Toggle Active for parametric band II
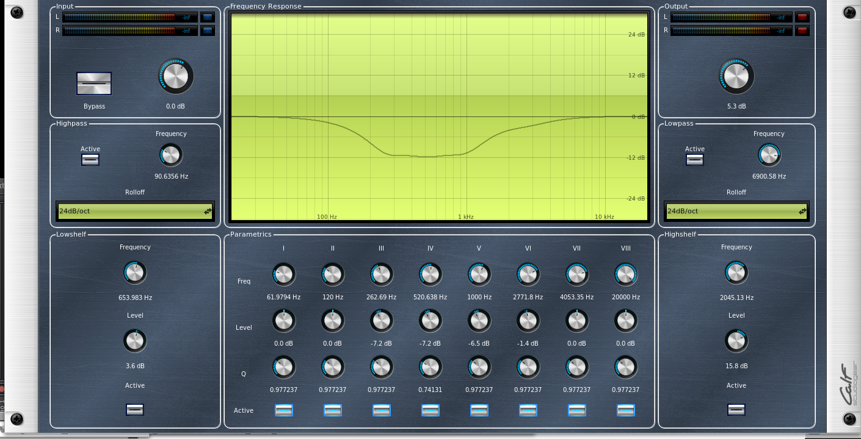 [x=333, y=410]
